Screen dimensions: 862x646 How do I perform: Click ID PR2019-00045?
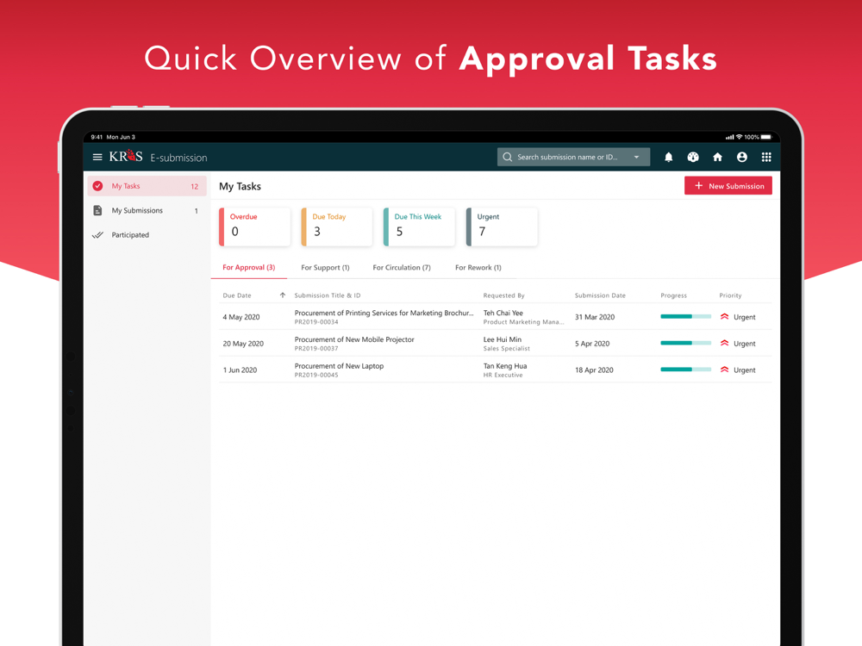click(316, 375)
